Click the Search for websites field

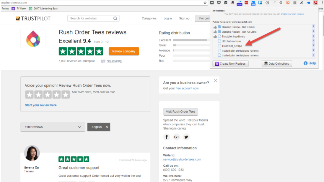(90, 18)
